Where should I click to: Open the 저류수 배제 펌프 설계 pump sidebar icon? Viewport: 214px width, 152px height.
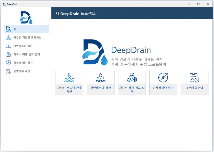8,54
